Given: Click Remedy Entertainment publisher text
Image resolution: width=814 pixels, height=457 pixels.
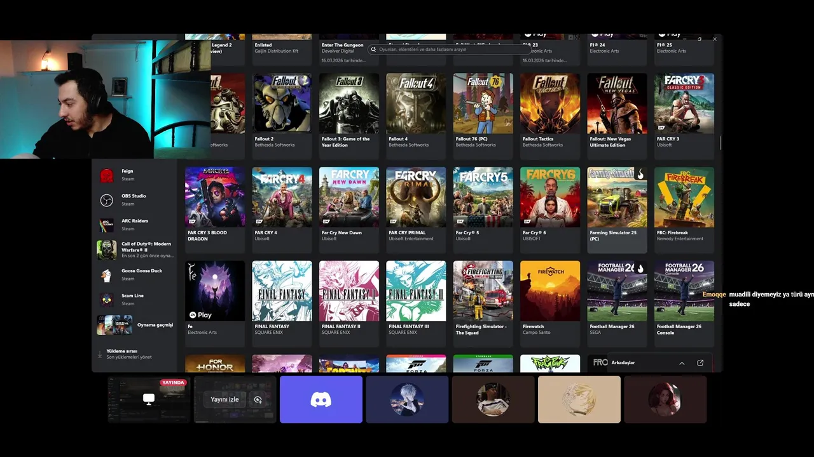Looking at the screenshot, I should point(680,239).
